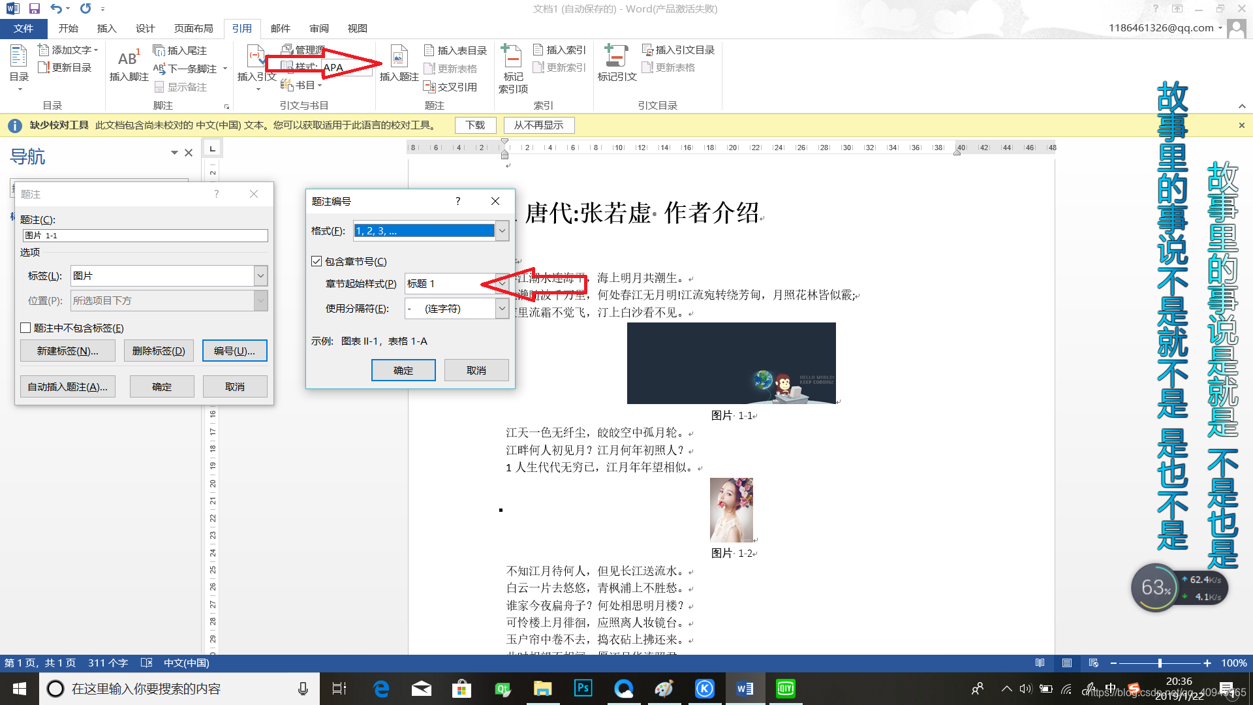Click the Save icon in the quick access toolbar

[x=35, y=8]
